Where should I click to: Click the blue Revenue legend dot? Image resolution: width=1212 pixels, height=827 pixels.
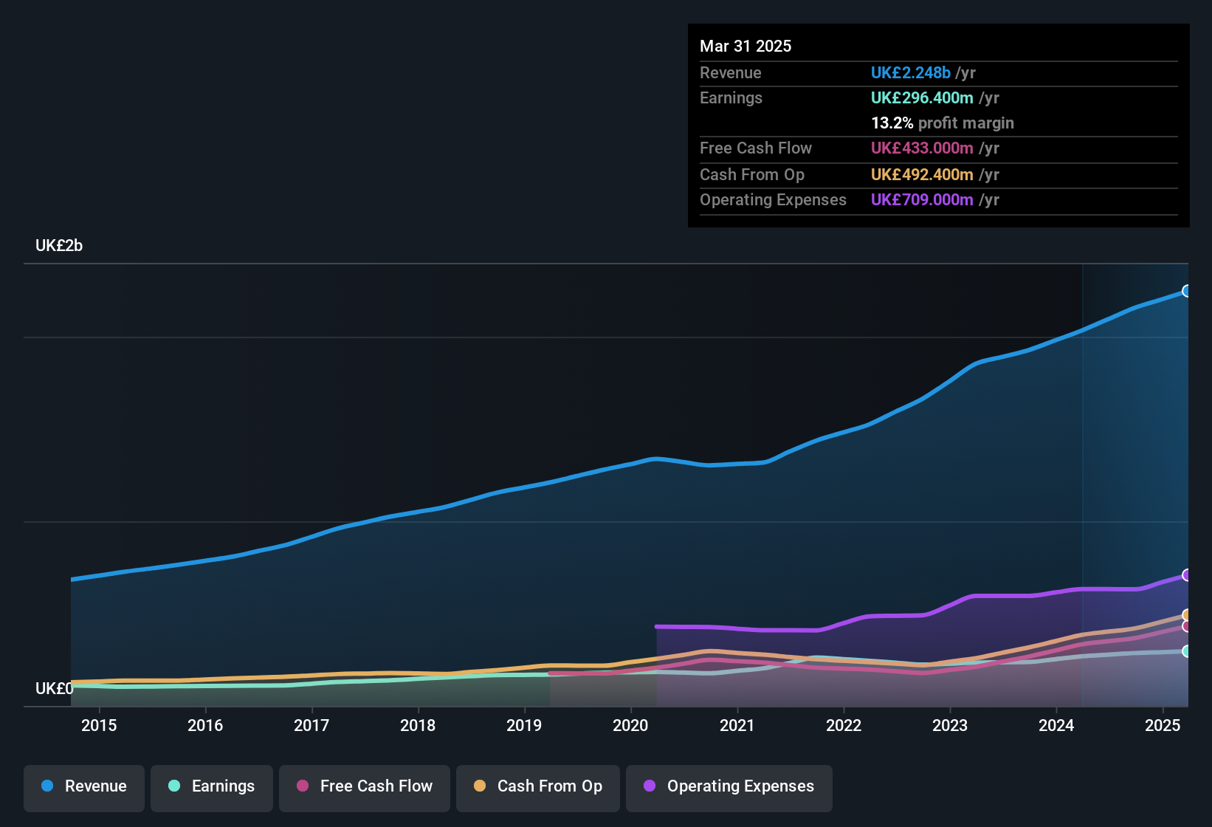pyautogui.click(x=47, y=786)
